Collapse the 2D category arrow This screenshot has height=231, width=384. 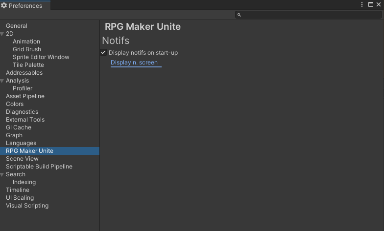click(2, 34)
